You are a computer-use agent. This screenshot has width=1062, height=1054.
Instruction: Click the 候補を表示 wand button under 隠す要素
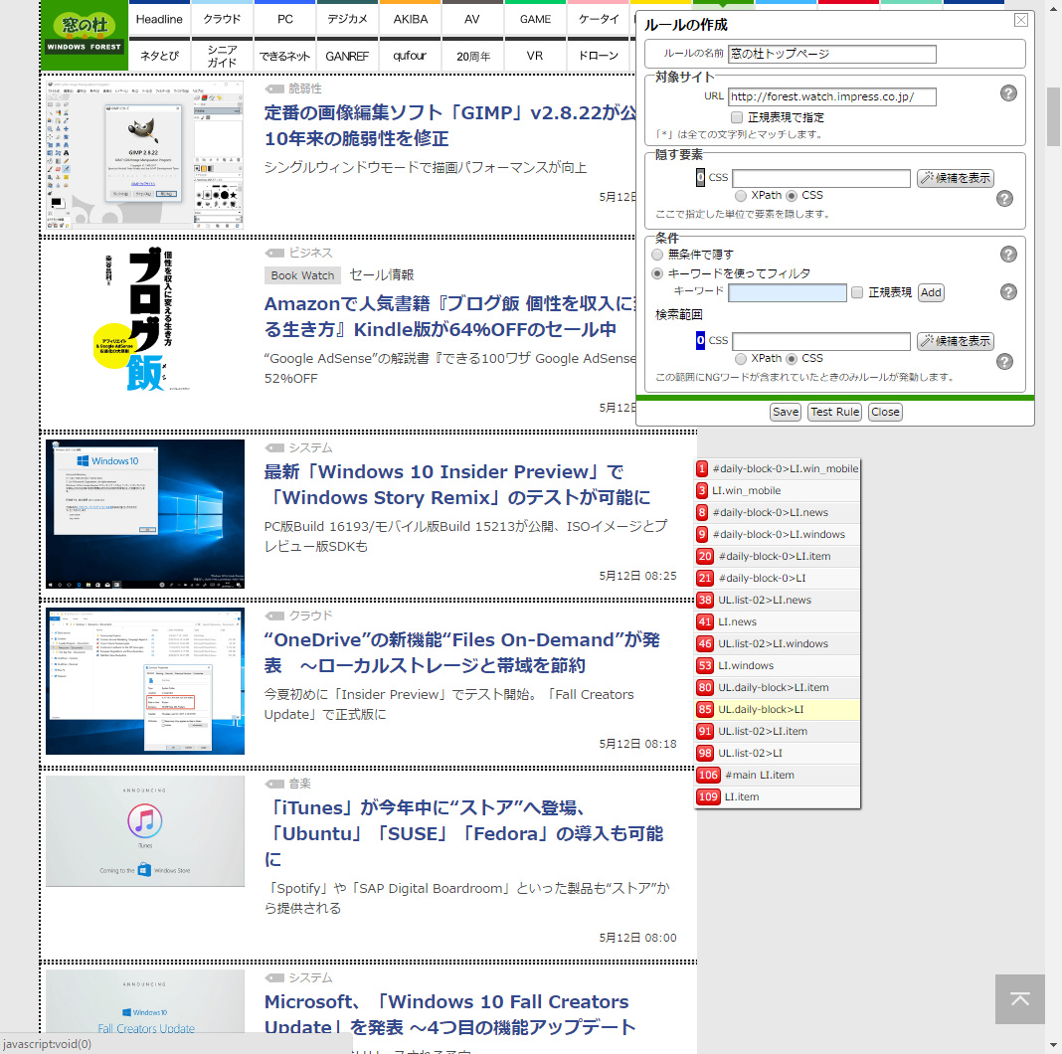[955, 177]
